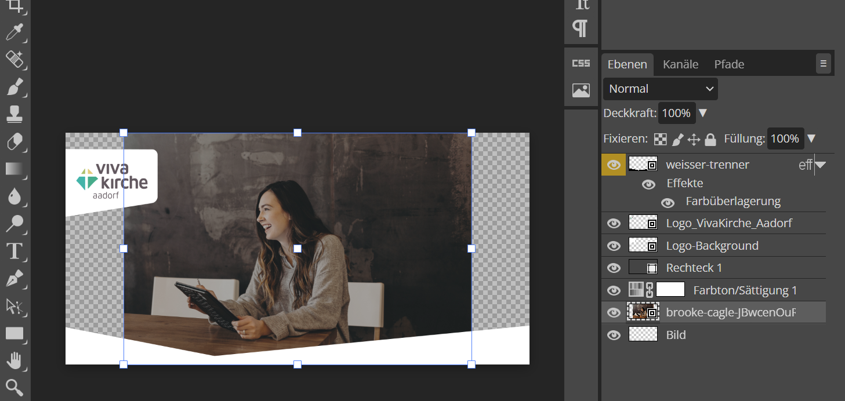The height and width of the screenshot is (401, 845).
Task: Select the Zoom magnifier tool
Action: coord(14,387)
